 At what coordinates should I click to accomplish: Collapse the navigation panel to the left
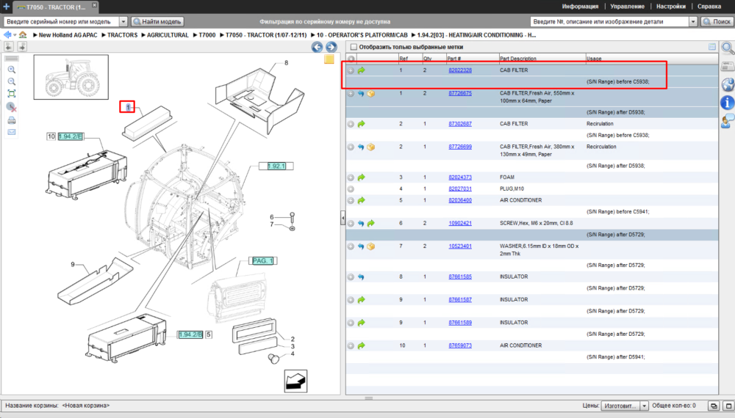pyautogui.click(x=9, y=46)
